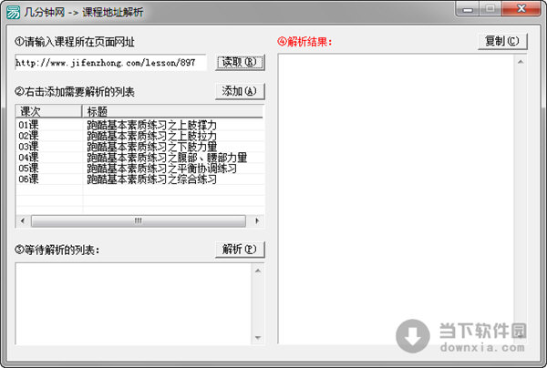Select the 04课 row cell

pos(28,158)
